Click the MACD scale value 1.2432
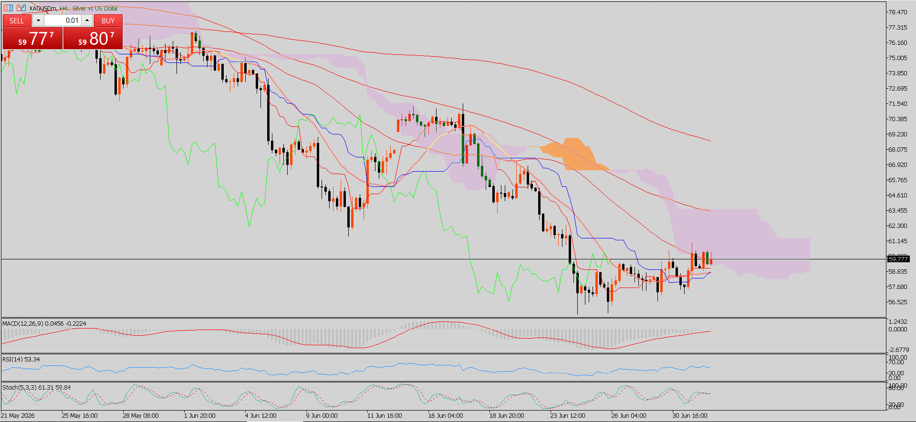Viewport: 916px width, 422px height. (x=898, y=322)
